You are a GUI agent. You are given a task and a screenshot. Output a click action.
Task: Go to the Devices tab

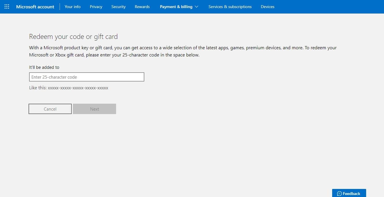(x=268, y=7)
